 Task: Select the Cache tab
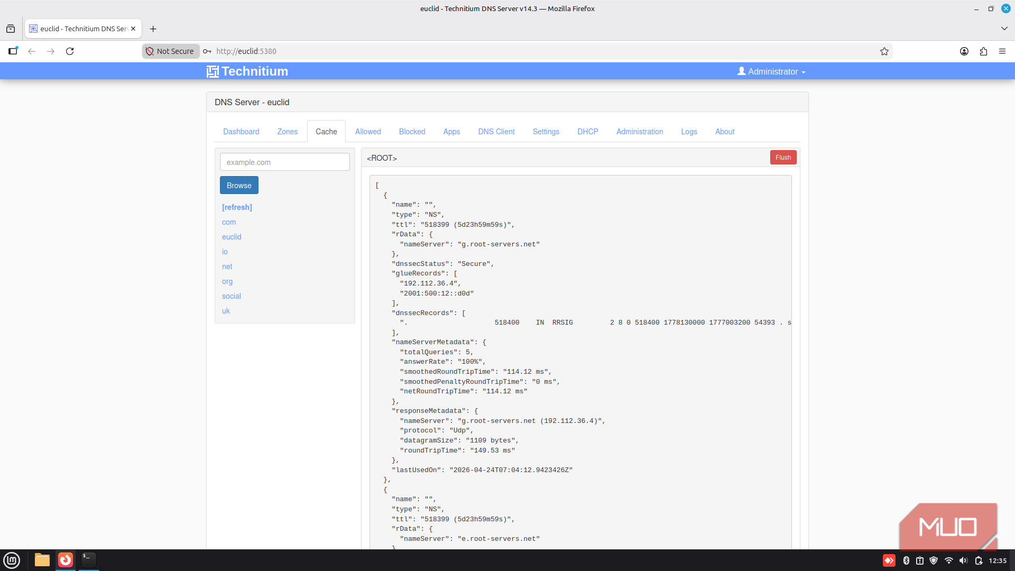(326, 132)
